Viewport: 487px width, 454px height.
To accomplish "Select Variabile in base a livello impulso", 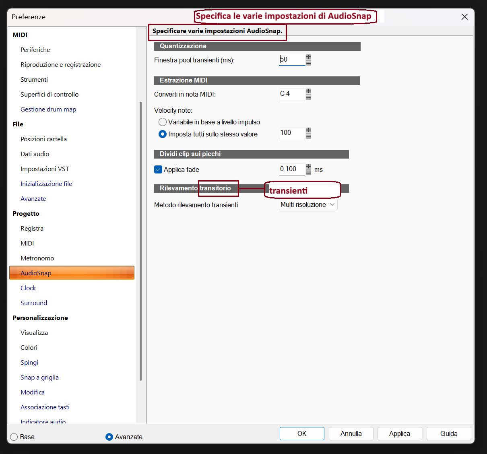I will (x=163, y=122).
